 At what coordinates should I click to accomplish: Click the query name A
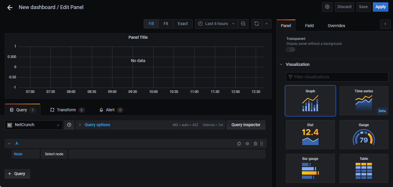pos(17,144)
